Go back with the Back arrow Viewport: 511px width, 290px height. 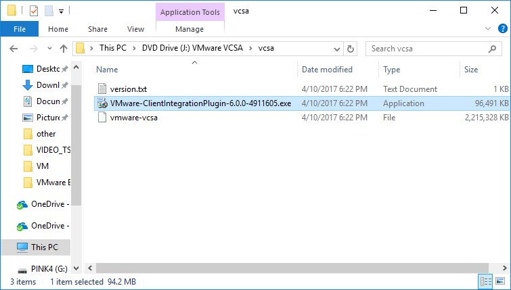tap(14, 49)
